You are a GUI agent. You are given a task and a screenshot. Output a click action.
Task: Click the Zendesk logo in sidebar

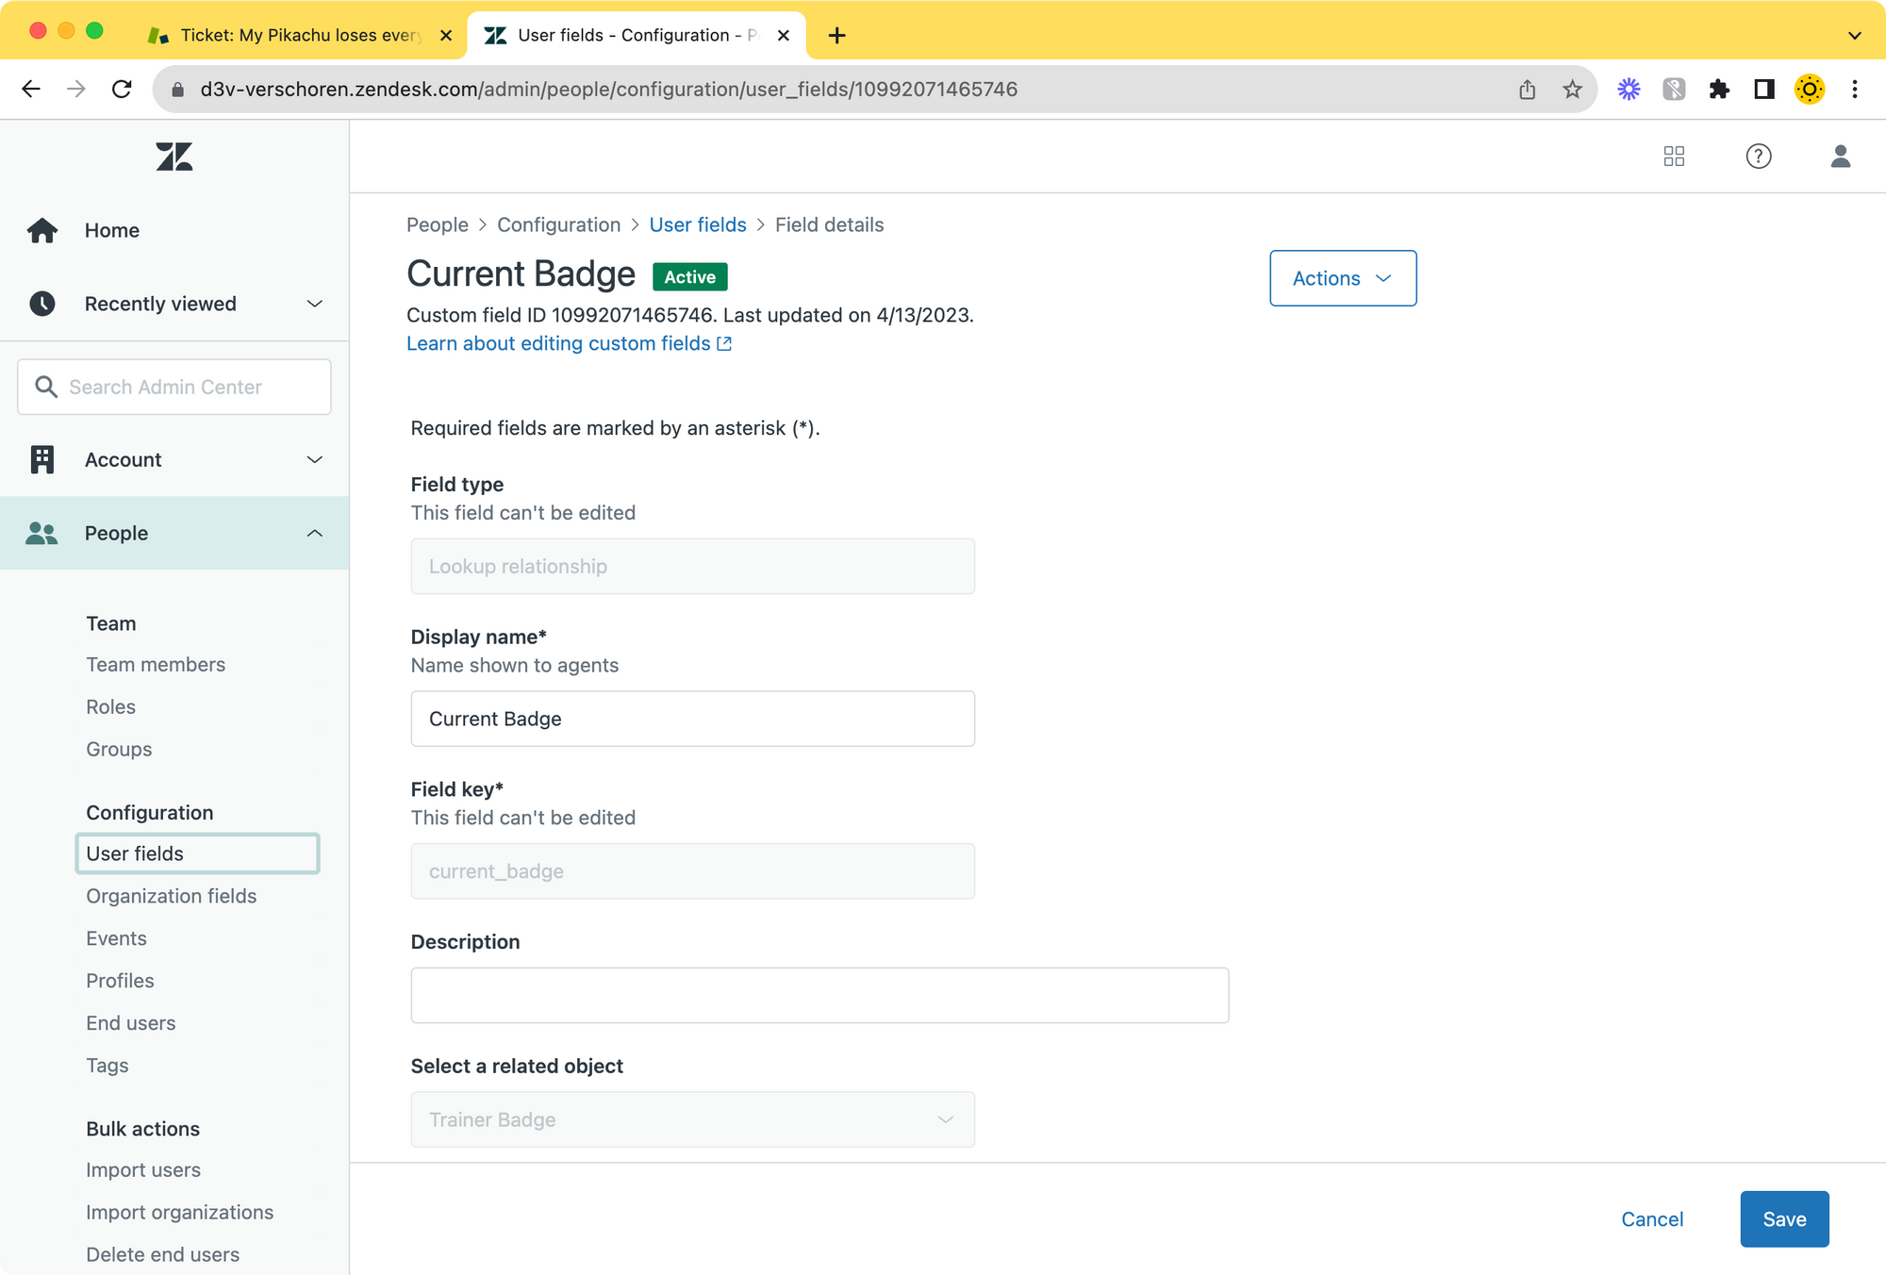[174, 157]
